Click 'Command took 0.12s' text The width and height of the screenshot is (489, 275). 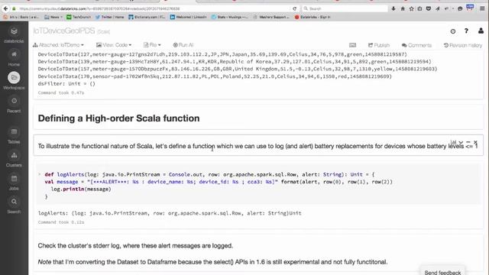pyautogui.click(x=61, y=222)
